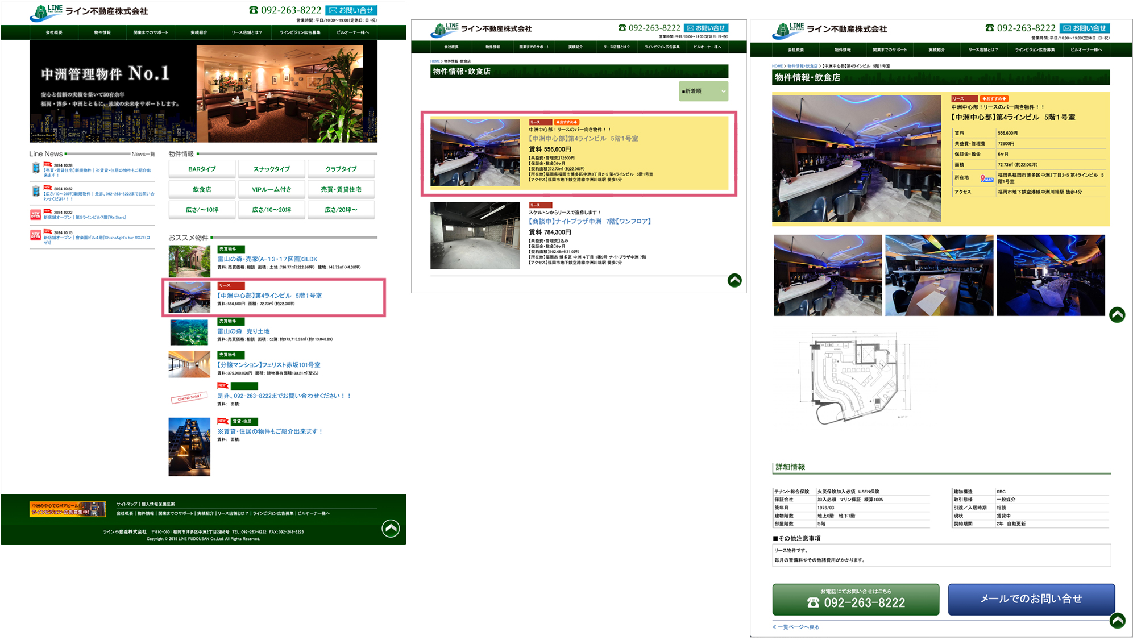Click the floor plan drawing image
Screen dimensions: 1133x640
point(852,378)
